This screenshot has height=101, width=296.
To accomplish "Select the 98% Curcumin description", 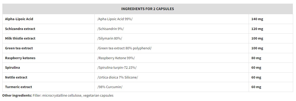I will 110,87.
